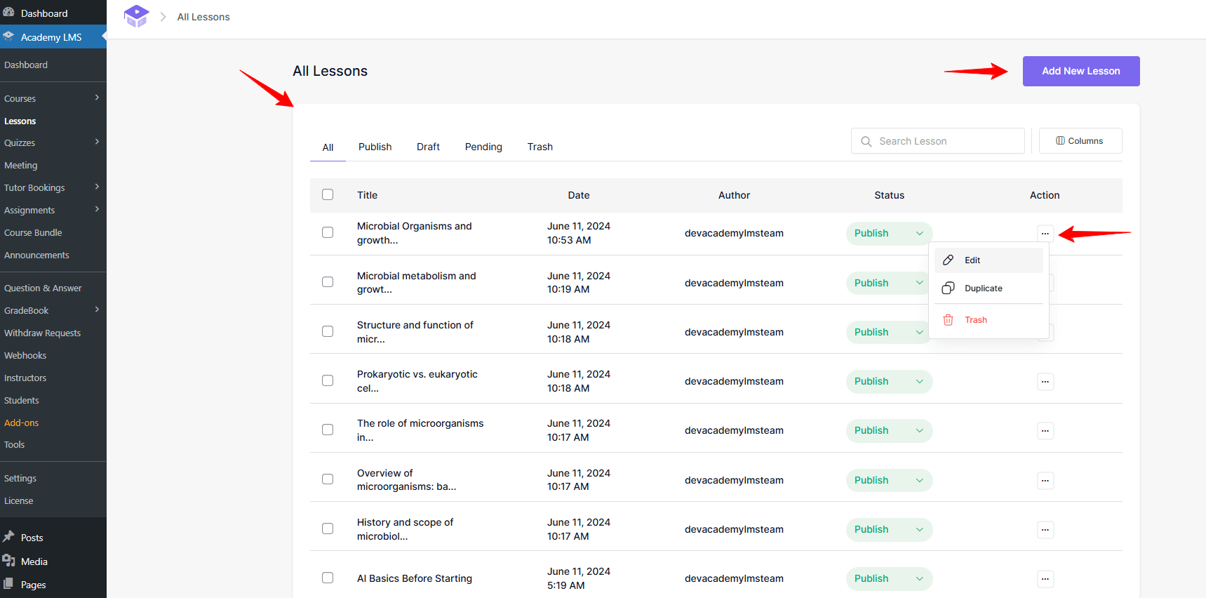Select checkbox for AI Basics Before Starting
Screen dimensions: 1206x598
[328, 578]
